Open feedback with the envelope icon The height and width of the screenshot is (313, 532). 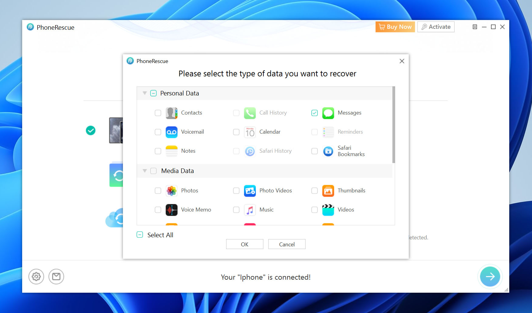coord(56,277)
